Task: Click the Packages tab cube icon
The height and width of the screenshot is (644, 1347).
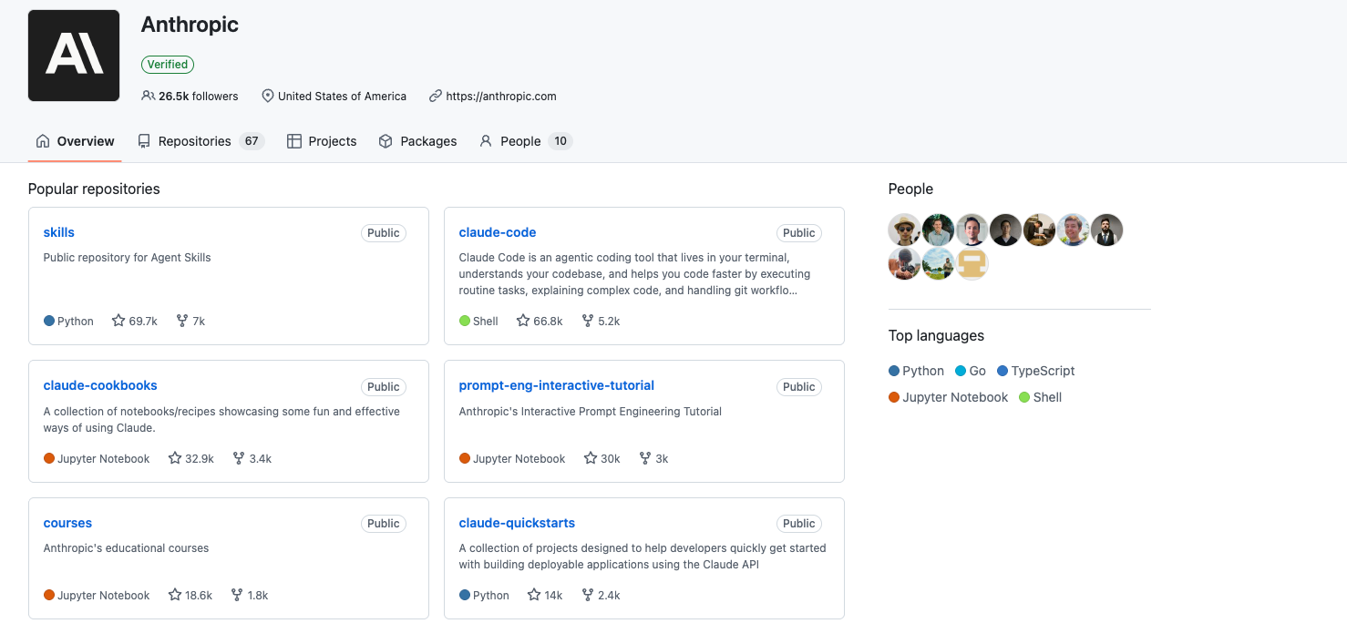Action: tap(386, 141)
